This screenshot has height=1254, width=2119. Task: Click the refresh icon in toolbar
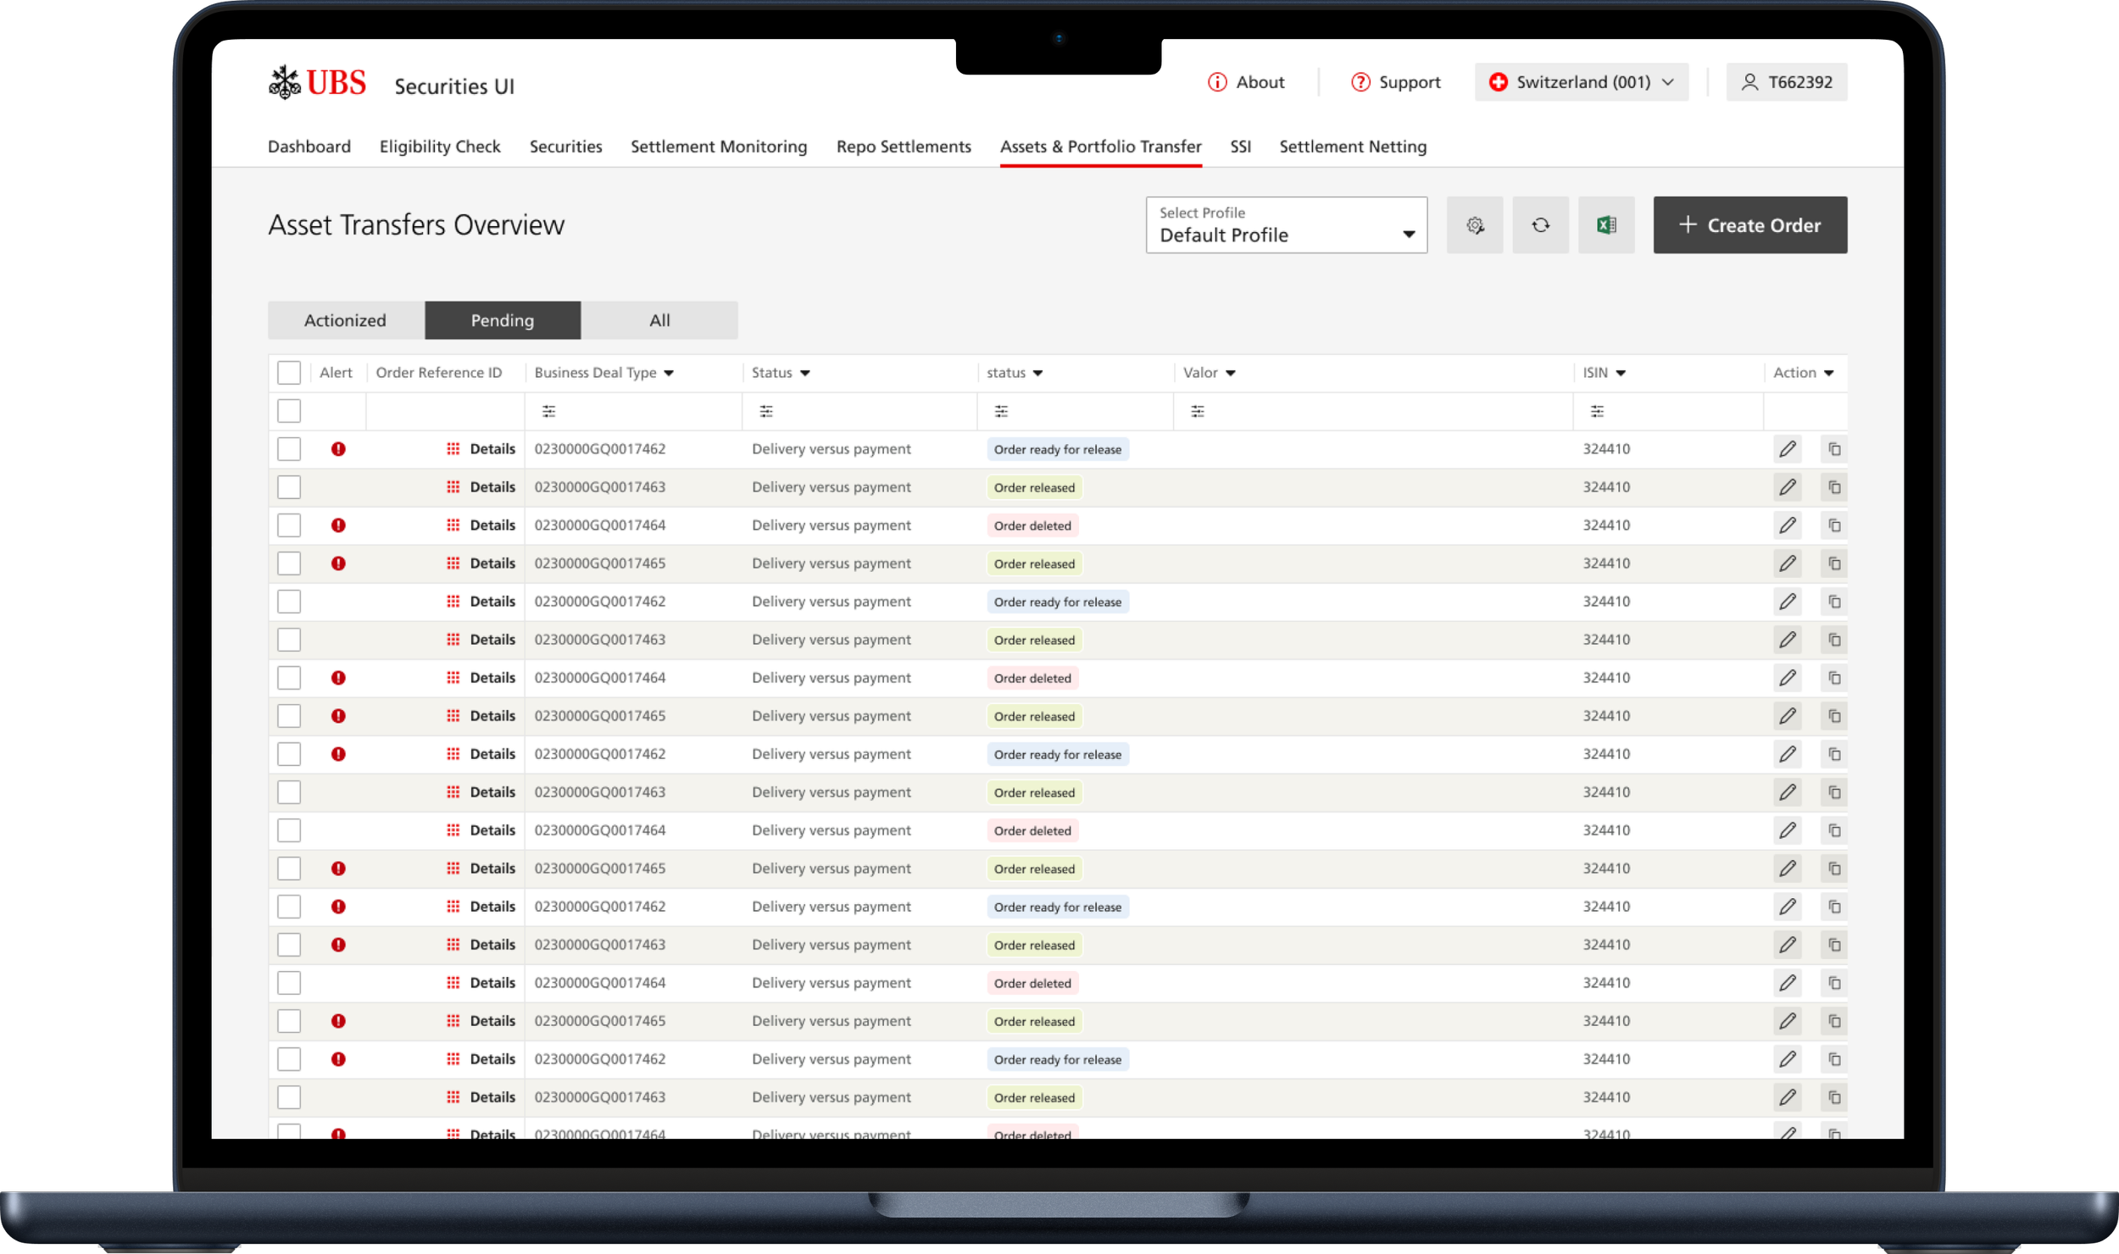coord(1540,225)
